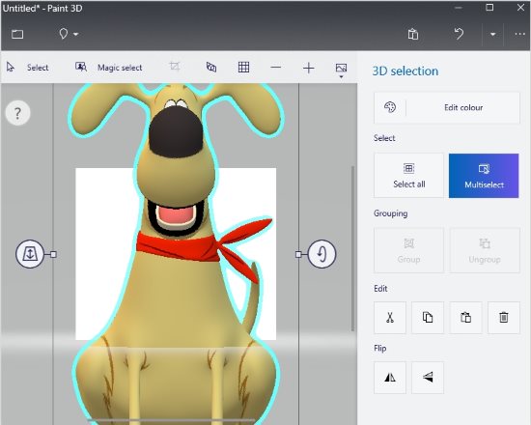531x425 pixels.
Task: Click the Group button
Action: click(408, 250)
